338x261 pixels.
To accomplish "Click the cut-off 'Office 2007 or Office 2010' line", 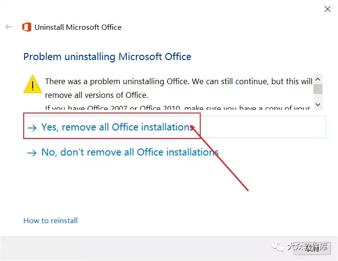I will click(x=178, y=107).
